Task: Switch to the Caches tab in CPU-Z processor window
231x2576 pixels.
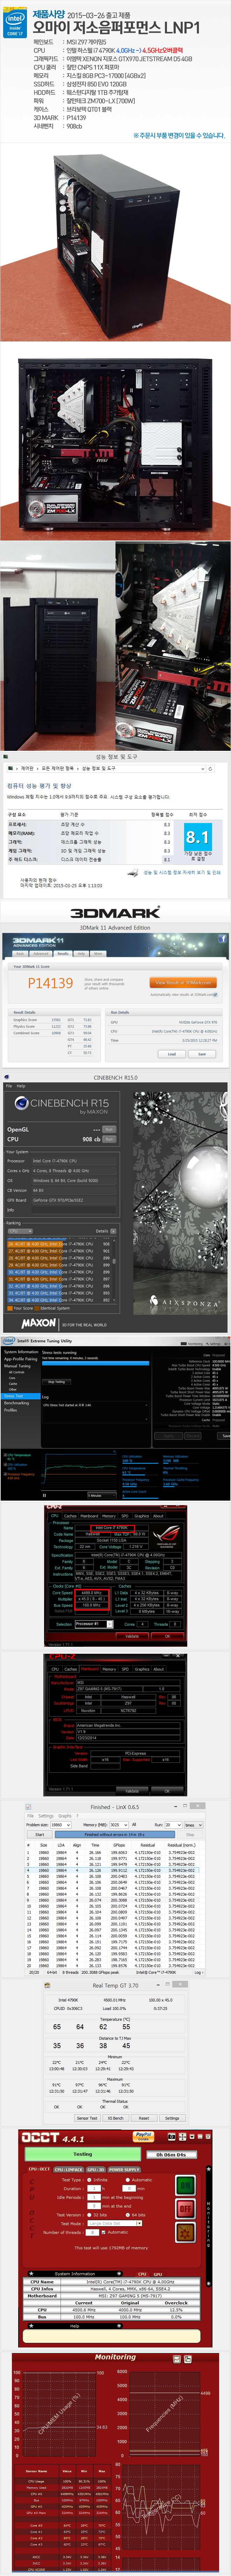Action: (x=70, y=1516)
